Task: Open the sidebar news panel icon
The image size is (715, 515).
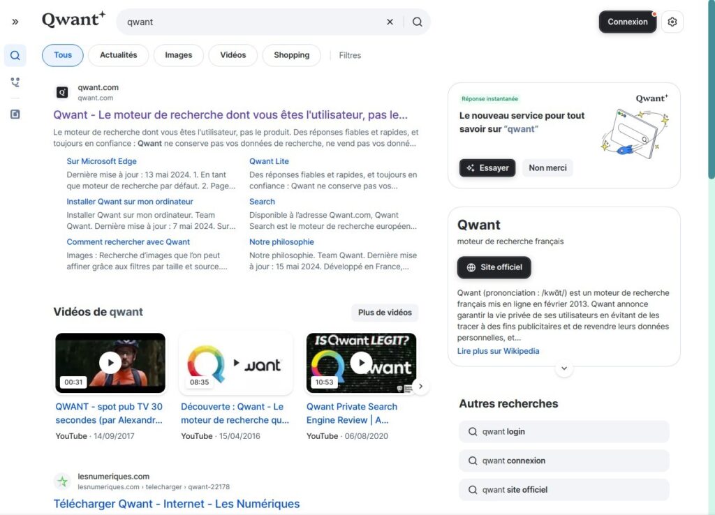Action: 15,114
